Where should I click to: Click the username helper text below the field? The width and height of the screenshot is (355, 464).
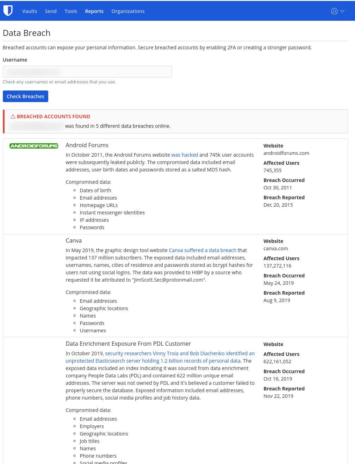click(x=59, y=82)
